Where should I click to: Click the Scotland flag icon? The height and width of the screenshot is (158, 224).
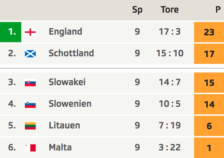click(30, 54)
